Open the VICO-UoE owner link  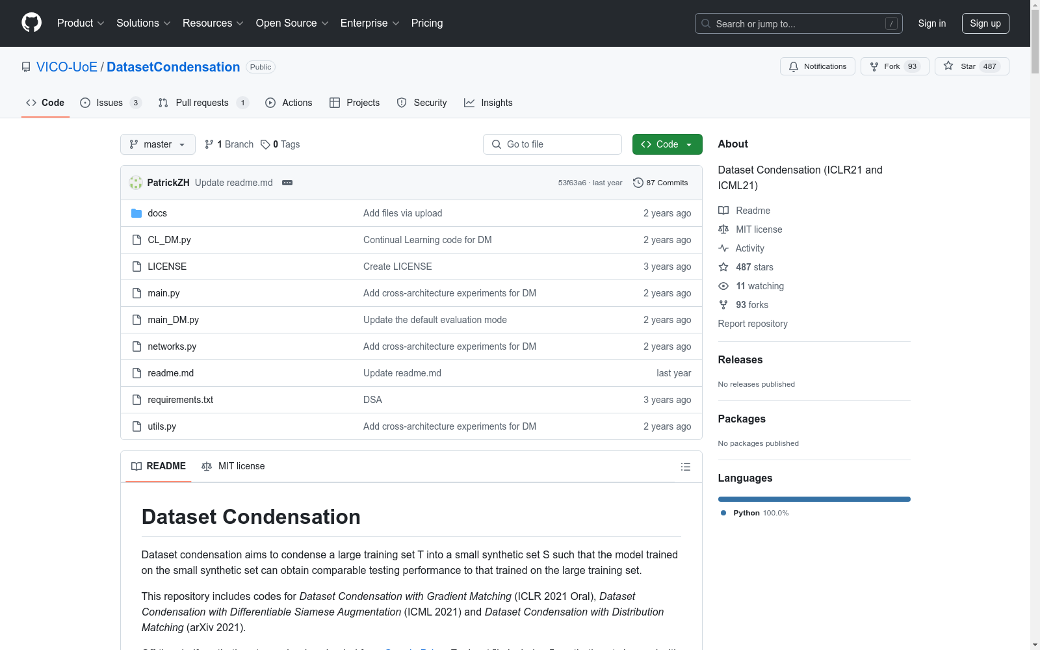pyautogui.click(x=67, y=67)
